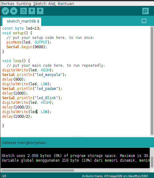Click the Verify (checkmark) button
The height and width of the screenshot is (178, 154).
coord(6,11)
